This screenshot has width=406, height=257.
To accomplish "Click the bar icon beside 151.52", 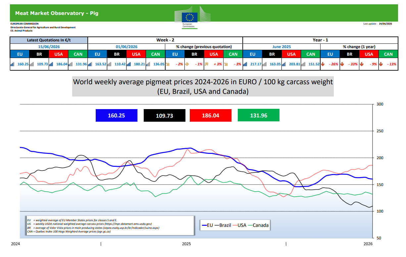I will (304, 64).
